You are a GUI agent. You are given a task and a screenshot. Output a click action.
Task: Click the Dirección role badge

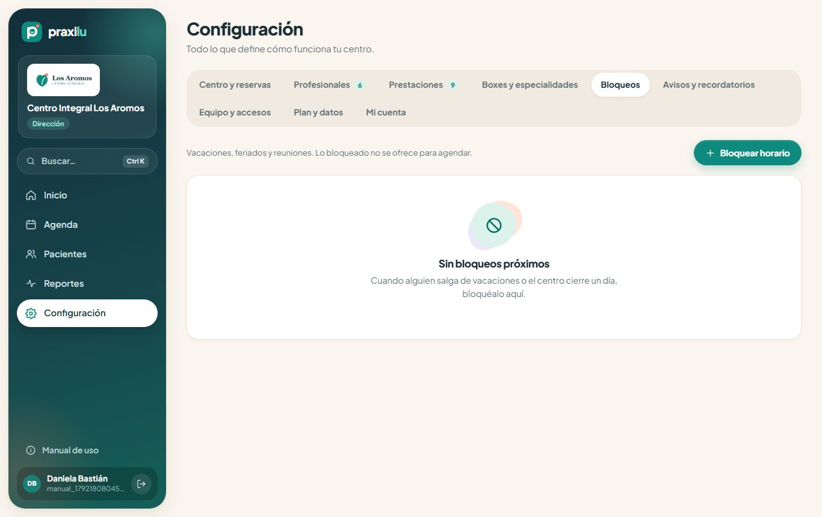48,124
